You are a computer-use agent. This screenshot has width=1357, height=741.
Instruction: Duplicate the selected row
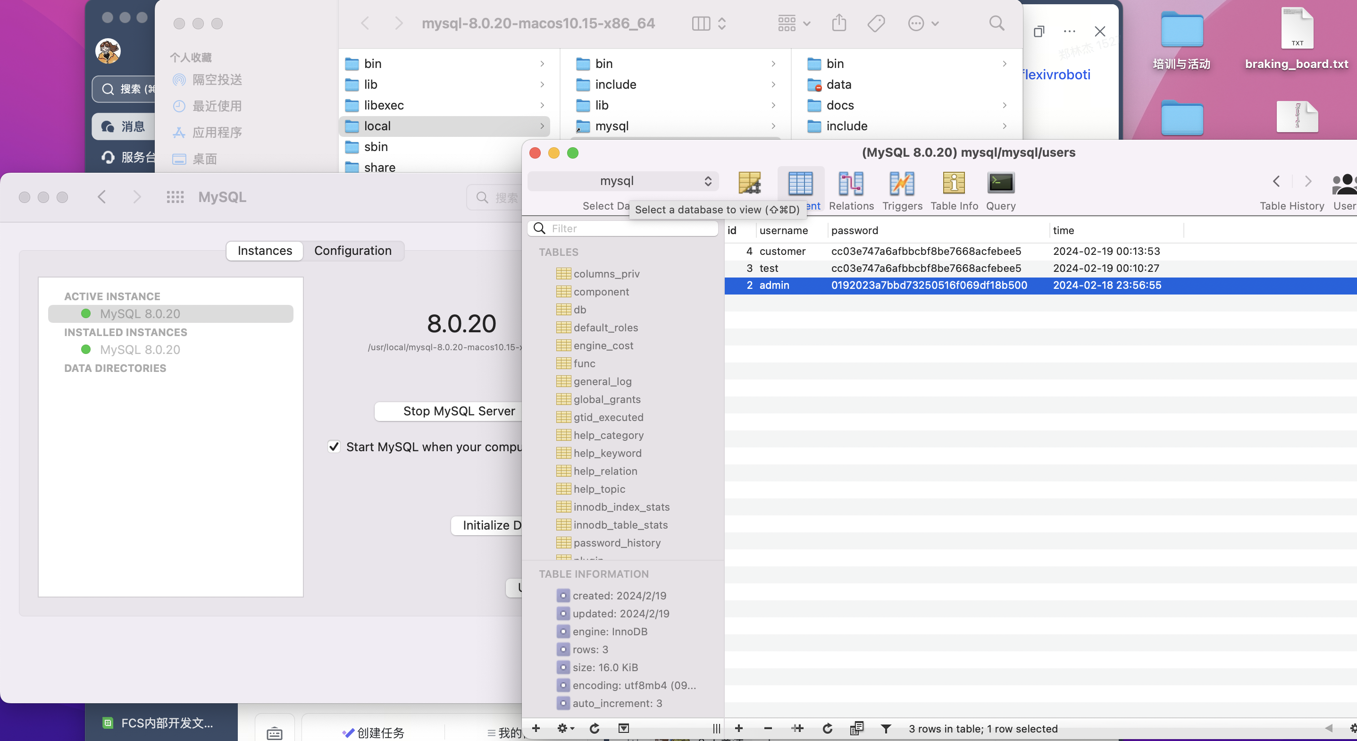797,728
